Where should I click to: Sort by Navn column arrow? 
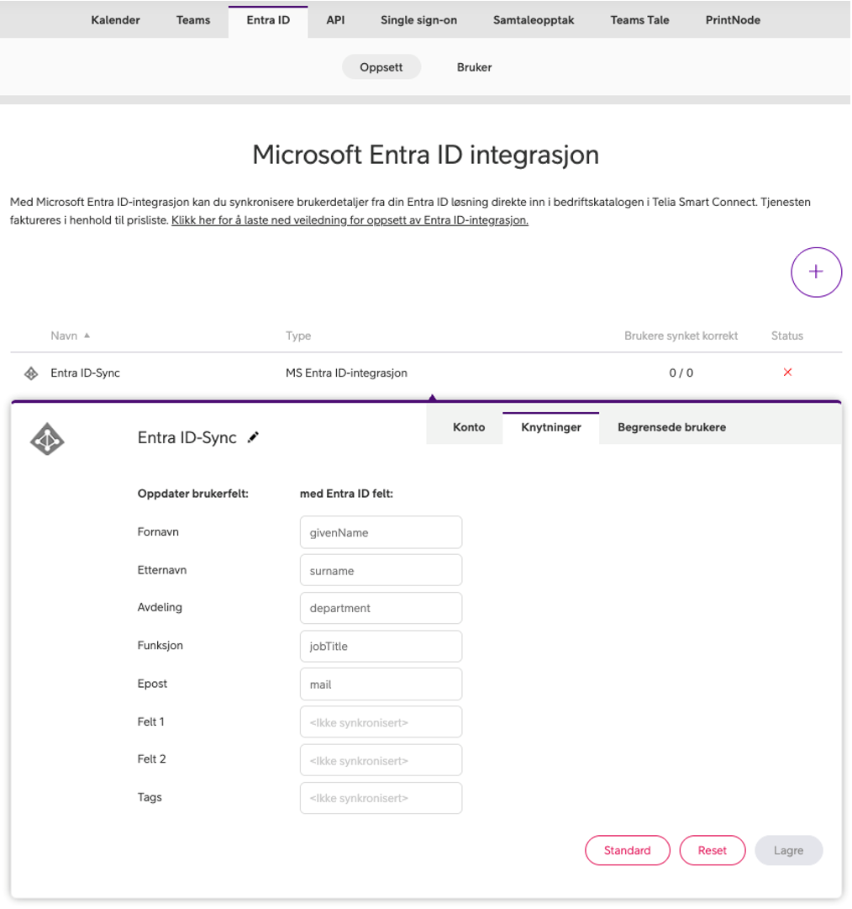tap(87, 336)
